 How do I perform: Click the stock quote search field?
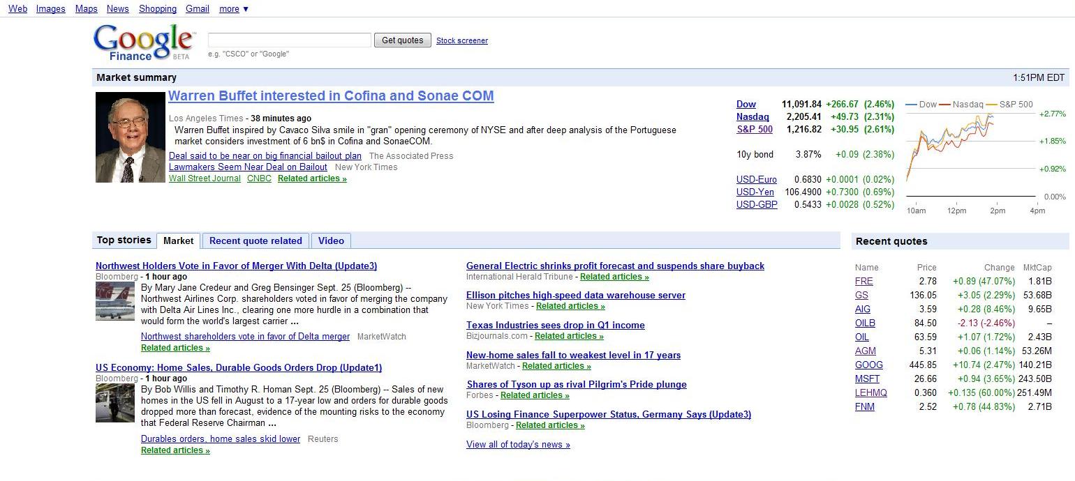(290, 40)
